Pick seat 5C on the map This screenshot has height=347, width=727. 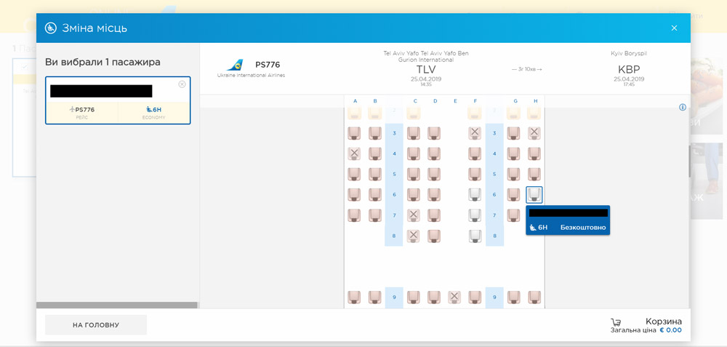click(x=414, y=174)
